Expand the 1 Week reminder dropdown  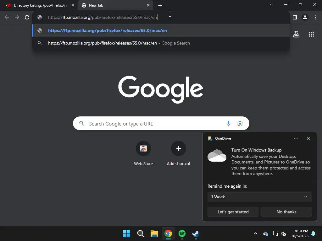pos(259,197)
